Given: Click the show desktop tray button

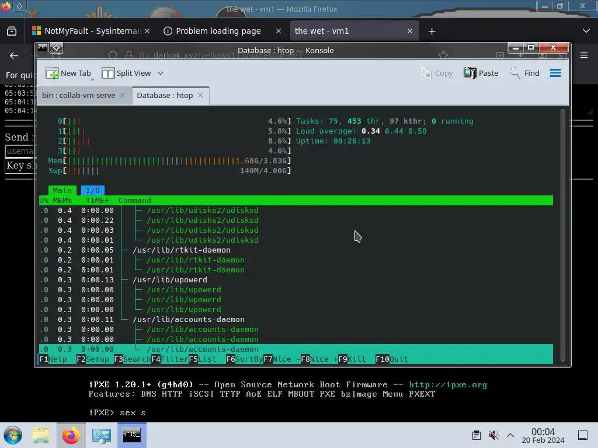Looking at the screenshot, I should pos(583,435).
